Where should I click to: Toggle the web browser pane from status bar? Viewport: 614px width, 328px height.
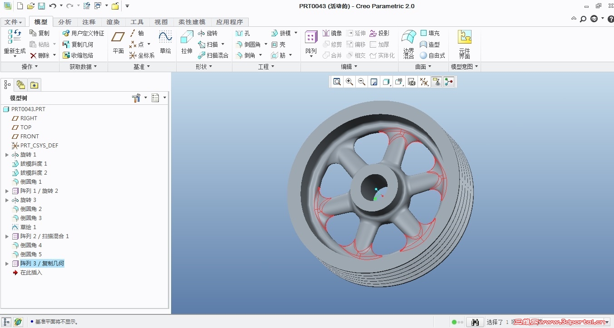point(18,322)
